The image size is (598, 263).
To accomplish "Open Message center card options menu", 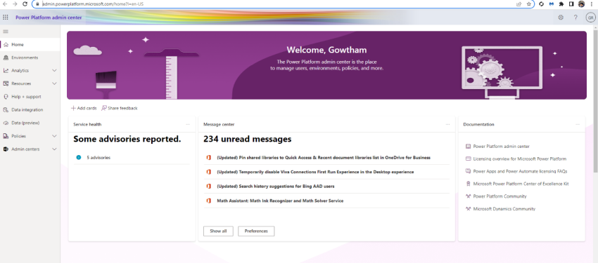I will coord(447,124).
